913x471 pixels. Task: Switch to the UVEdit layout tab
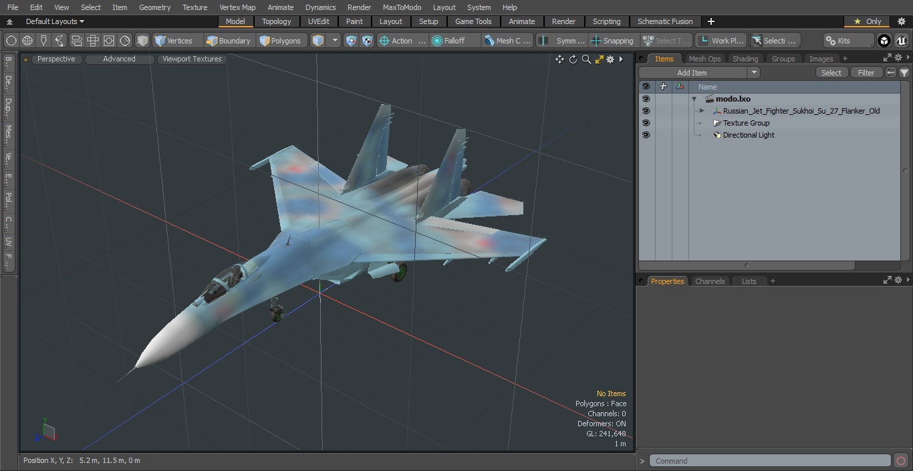319,21
